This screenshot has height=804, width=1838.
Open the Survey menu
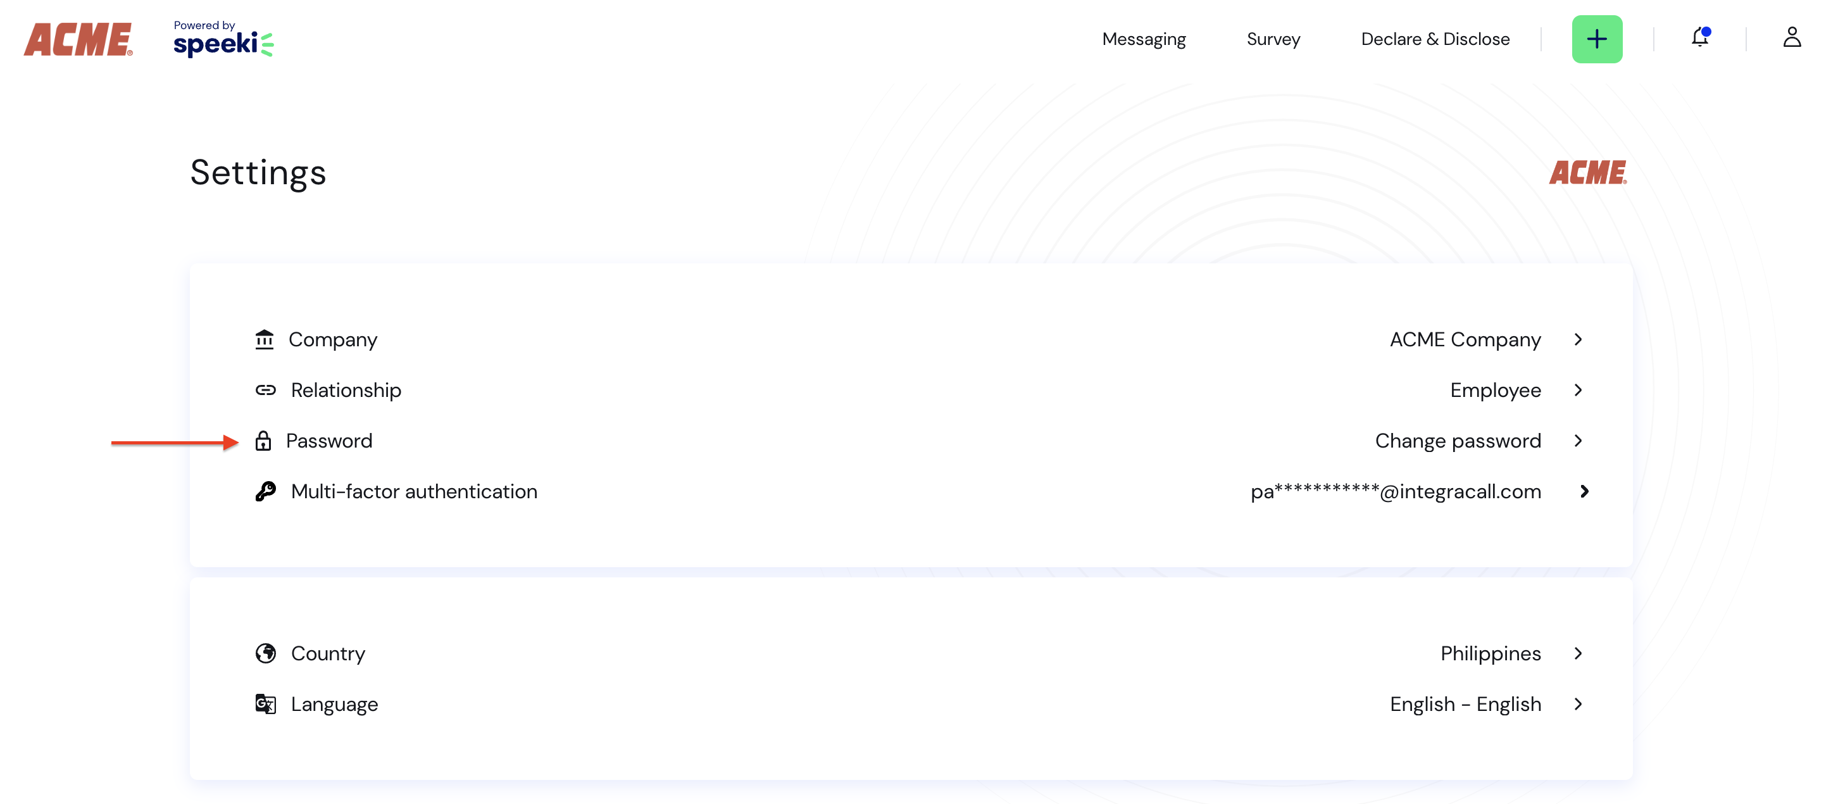coord(1273,39)
